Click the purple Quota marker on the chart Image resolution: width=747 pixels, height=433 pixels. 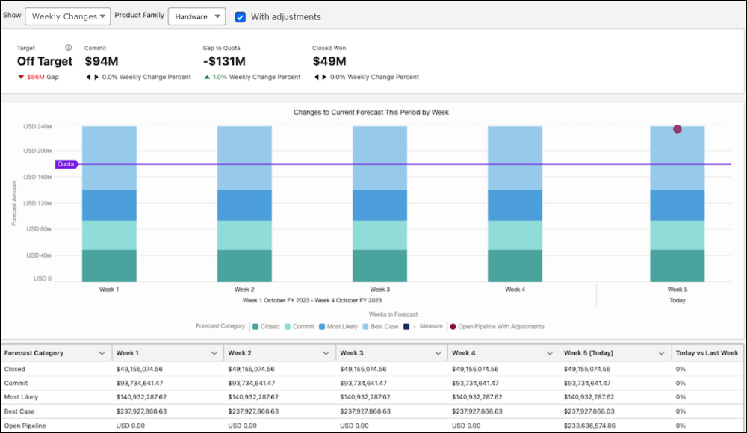[x=66, y=164]
